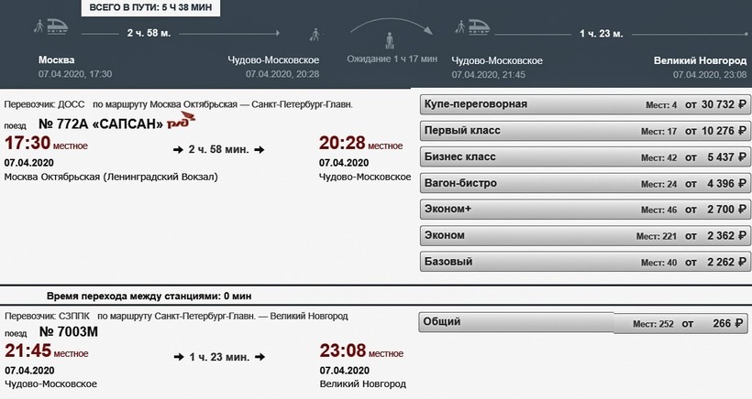Image resolution: width=752 pixels, height=399 pixels.
Task: Click arrival time 23:08
Action: click(343, 350)
